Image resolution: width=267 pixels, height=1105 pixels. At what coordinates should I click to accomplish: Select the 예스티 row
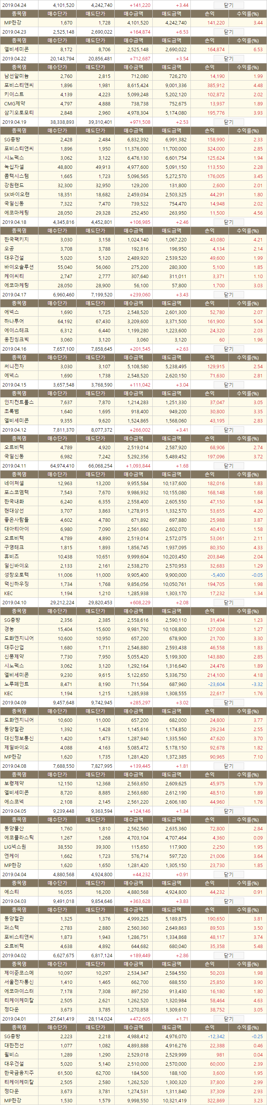click(133, 892)
